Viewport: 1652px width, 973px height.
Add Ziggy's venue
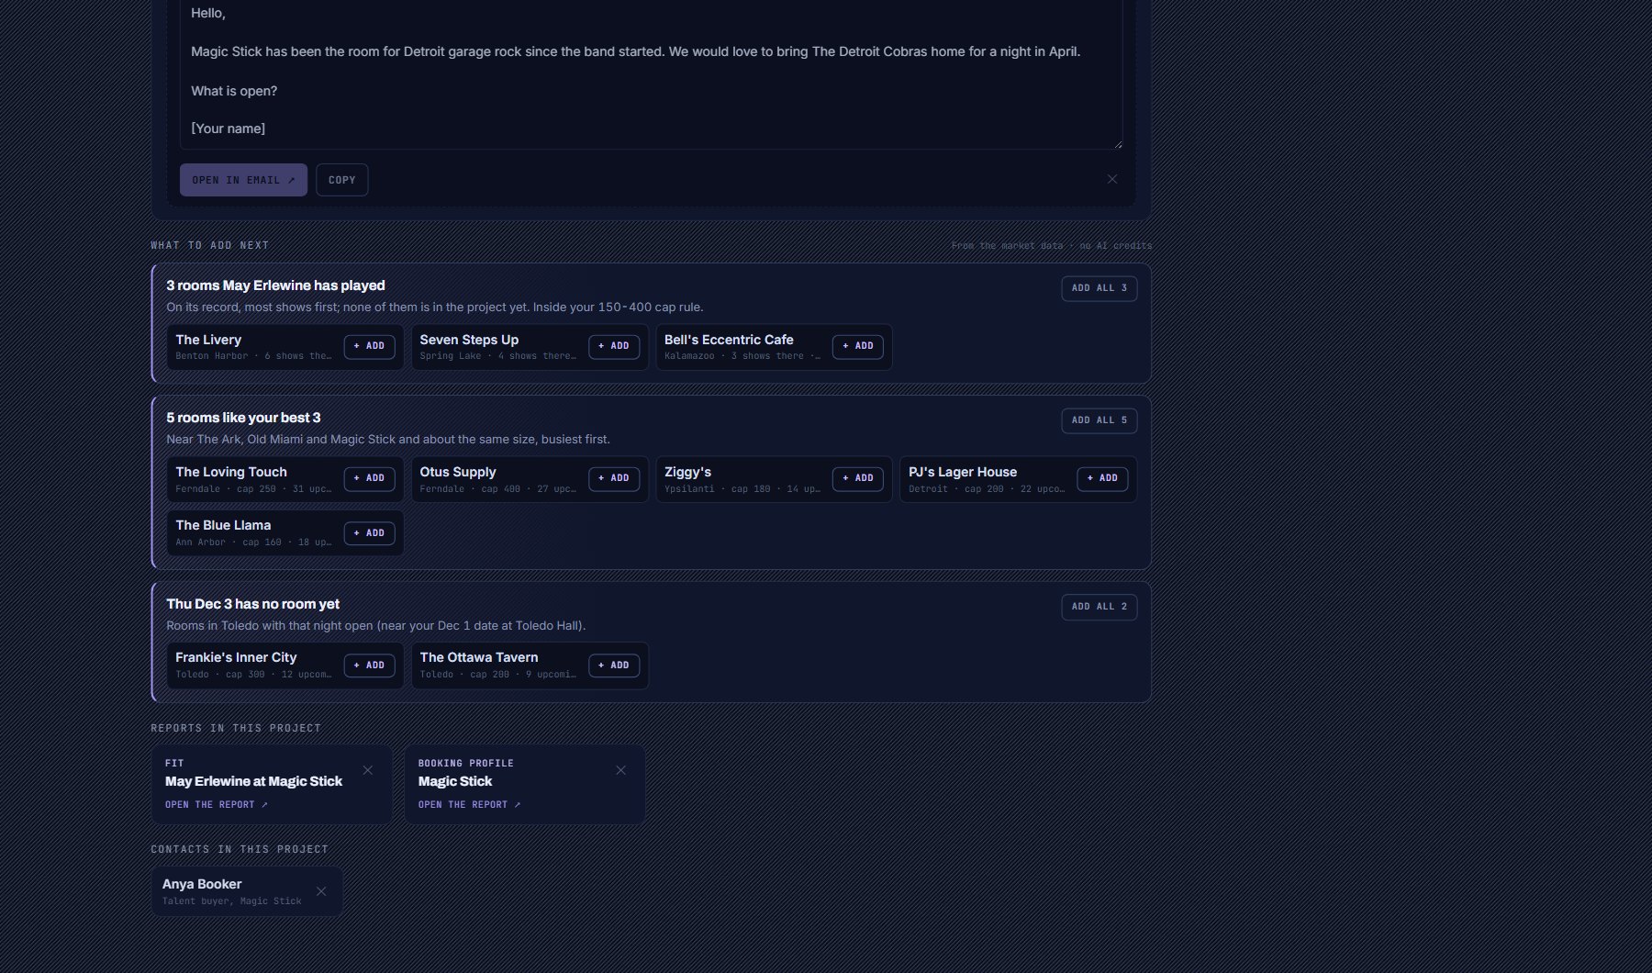coord(858,478)
